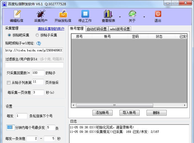Select the 按贴吧采集 radio button
This screenshot has width=194, height=143.
click(x=10, y=35)
